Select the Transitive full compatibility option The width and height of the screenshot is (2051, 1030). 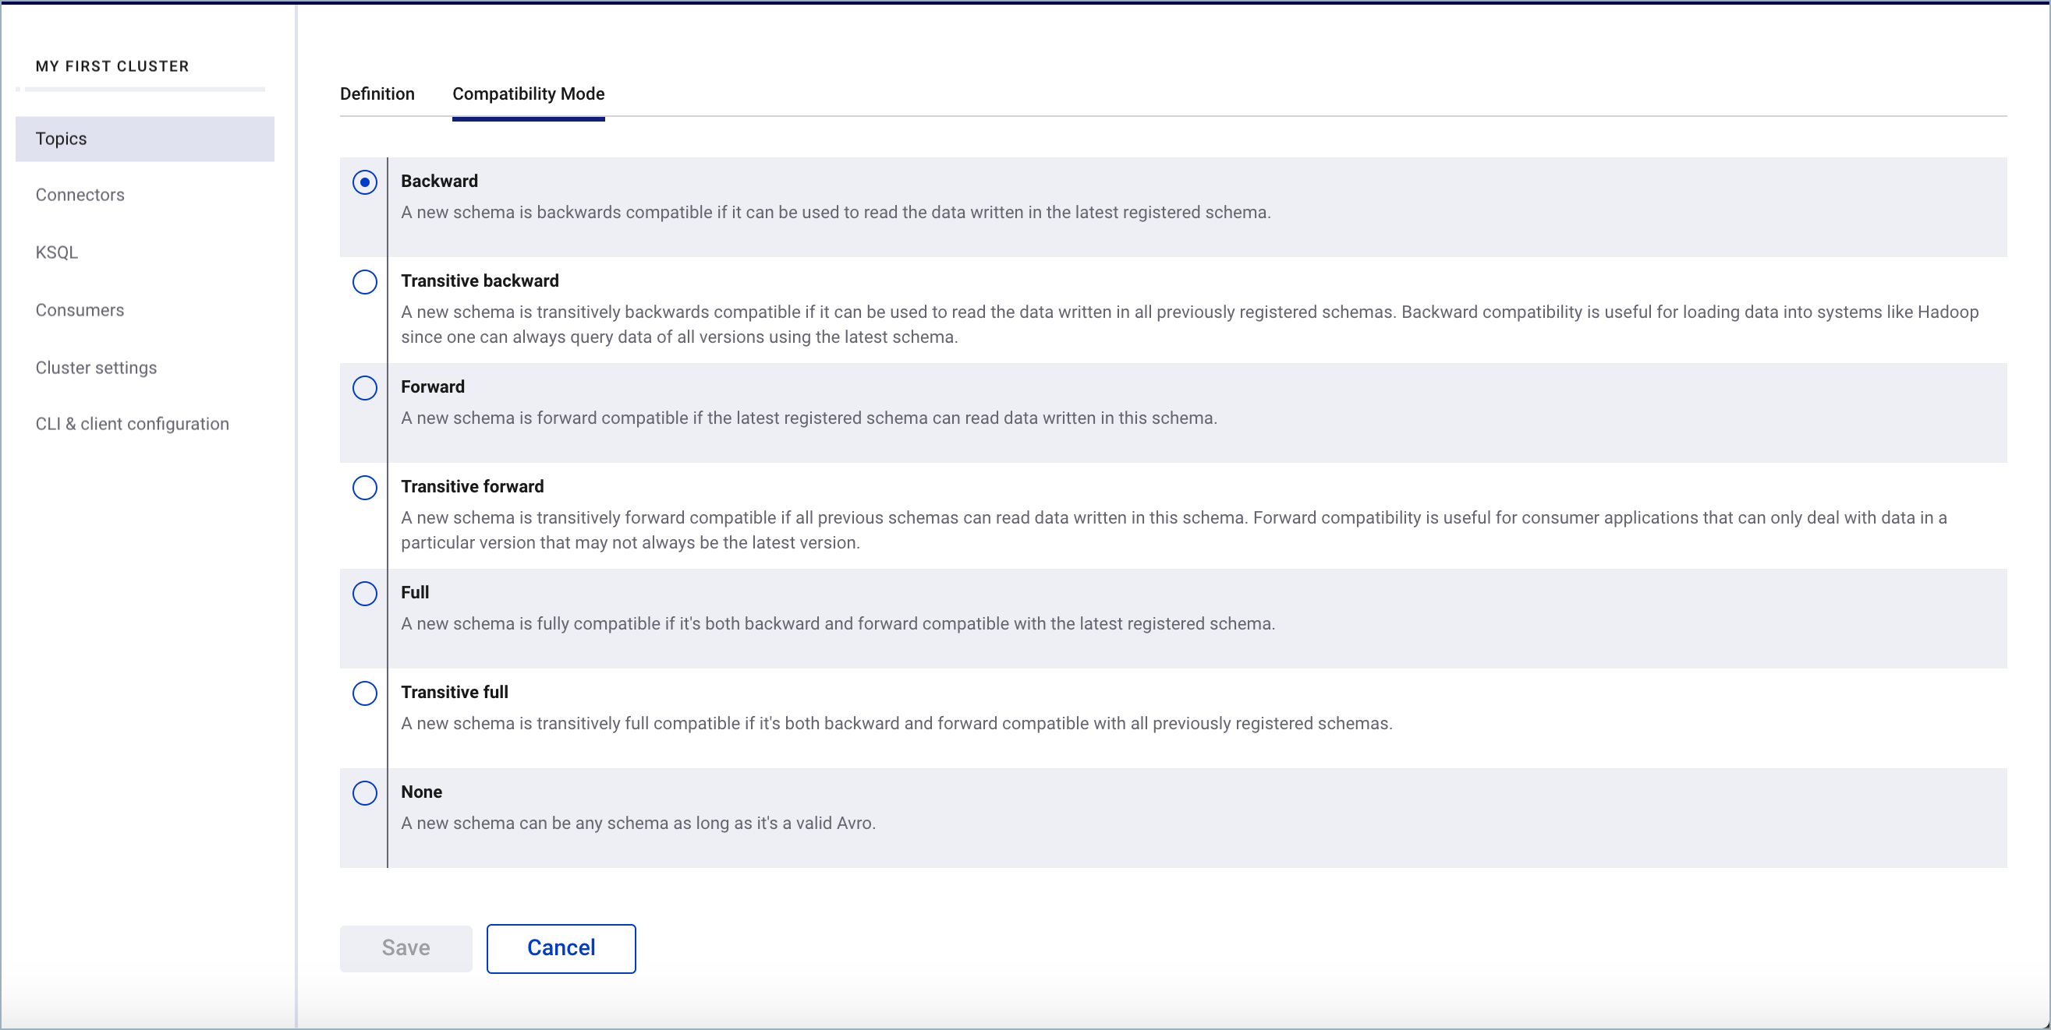pyautogui.click(x=364, y=693)
